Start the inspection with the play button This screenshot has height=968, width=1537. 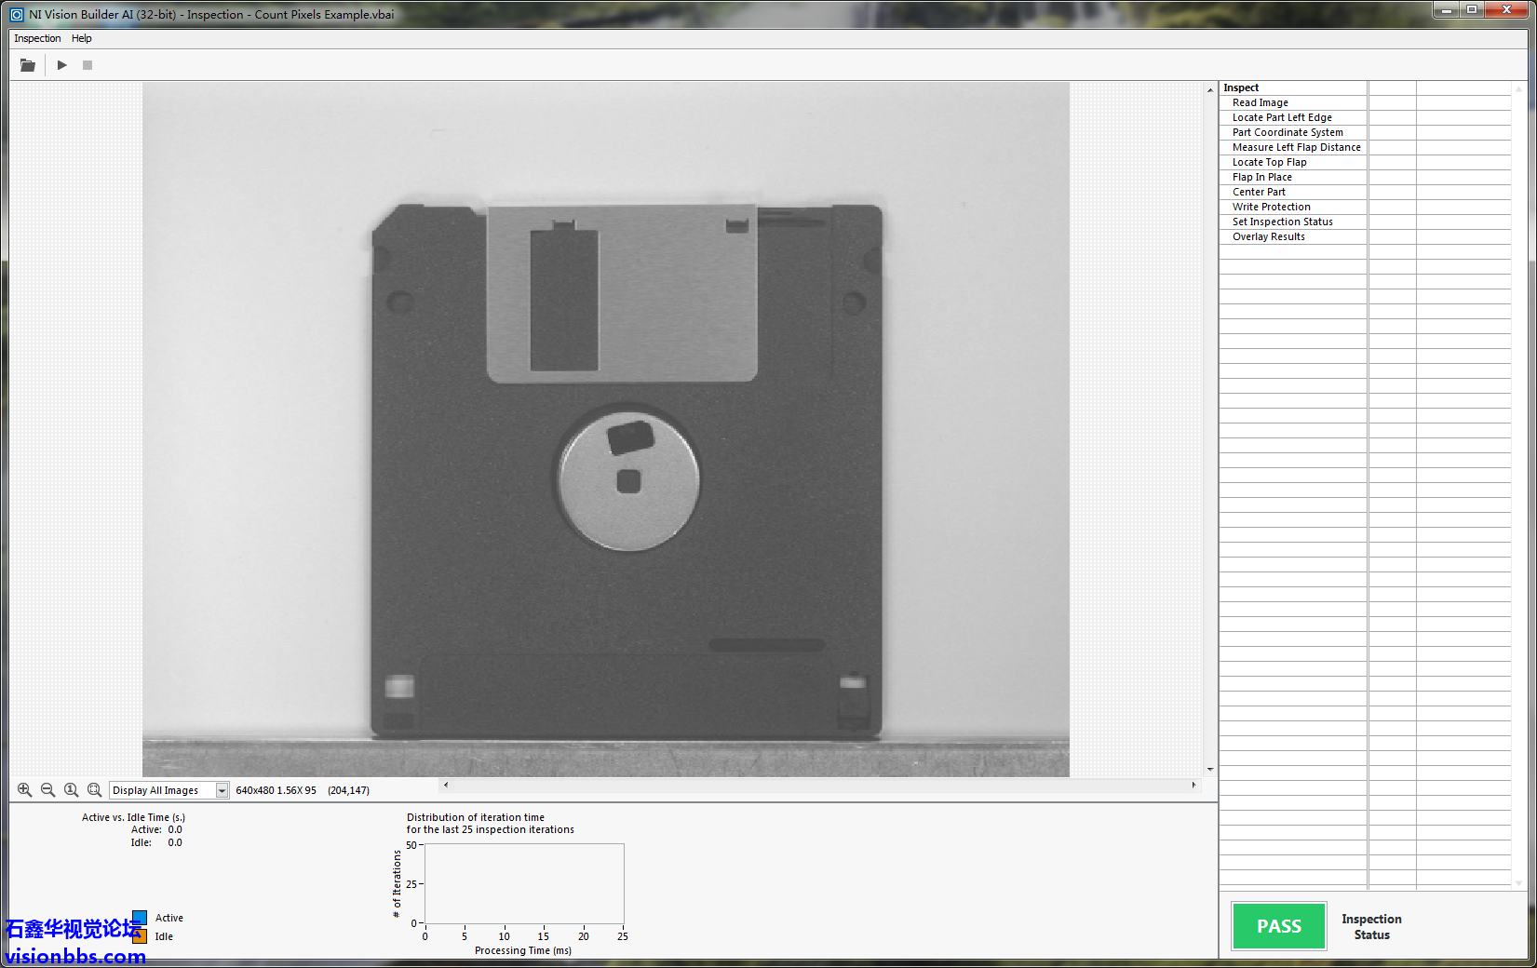[61, 65]
